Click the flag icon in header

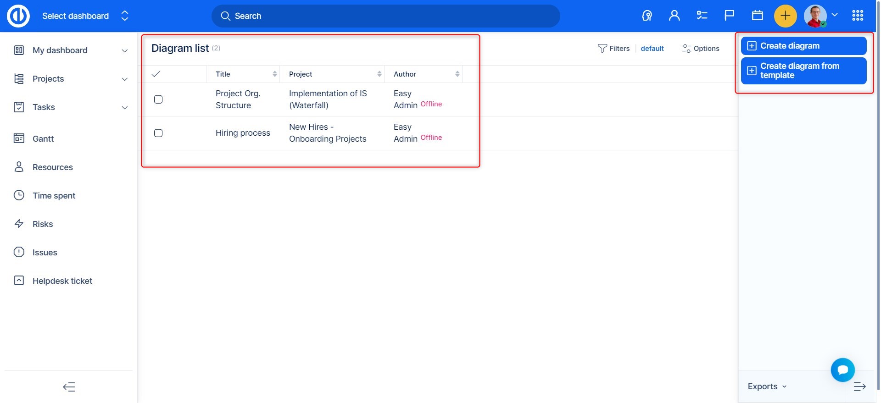[x=729, y=16]
